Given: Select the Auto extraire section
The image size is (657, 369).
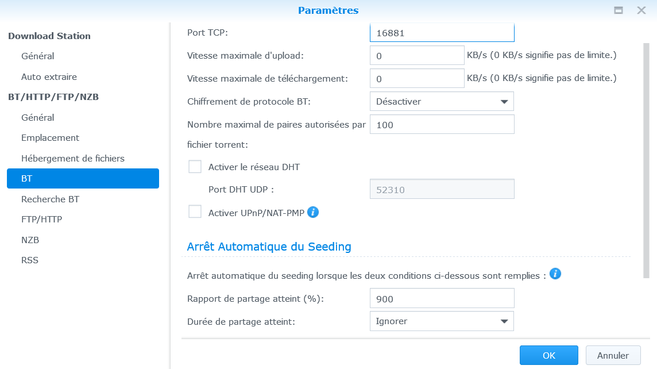Looking at the screenshot, I should tap(49, 76).
